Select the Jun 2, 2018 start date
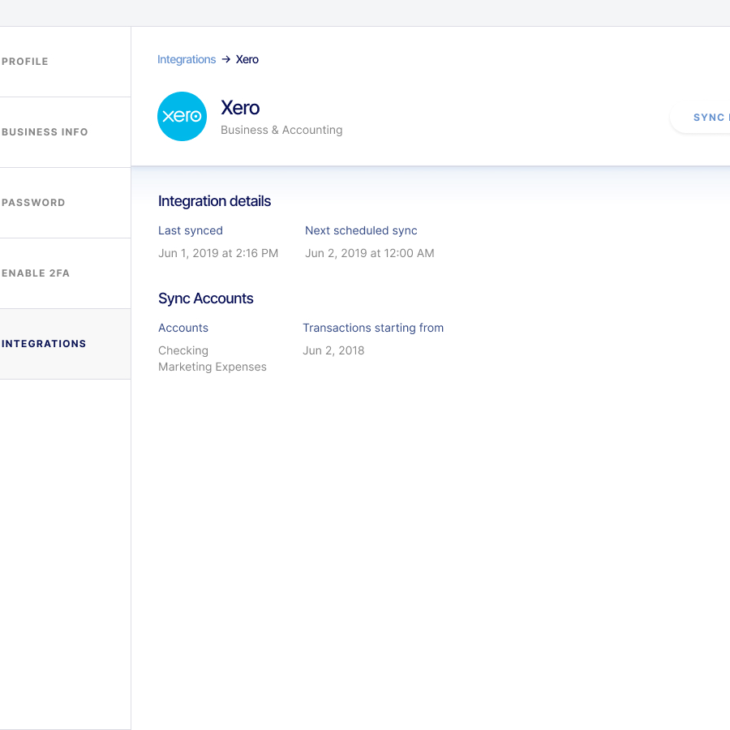Viewport: 730px width, 730px height. coord(334,350)
